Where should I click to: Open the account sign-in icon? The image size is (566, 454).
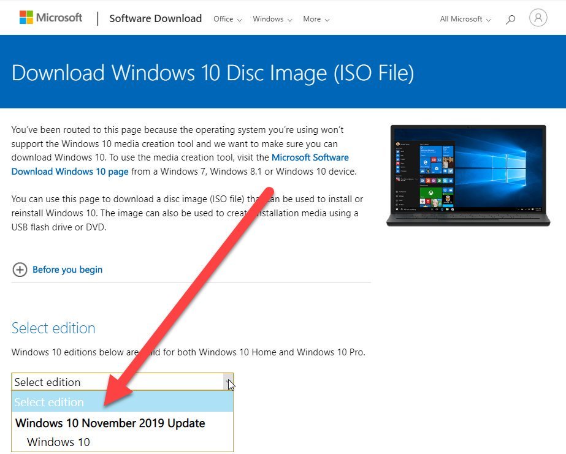click(538, 17)
